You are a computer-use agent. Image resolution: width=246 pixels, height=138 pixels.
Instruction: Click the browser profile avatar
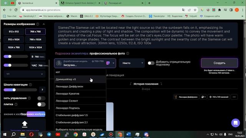pyautogui.click(x=237, y=10)
